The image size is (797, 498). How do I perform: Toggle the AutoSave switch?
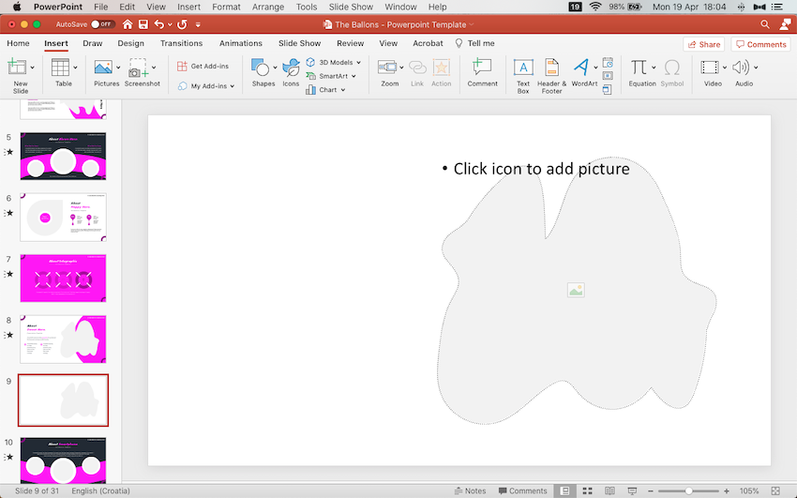click(100, 24)
